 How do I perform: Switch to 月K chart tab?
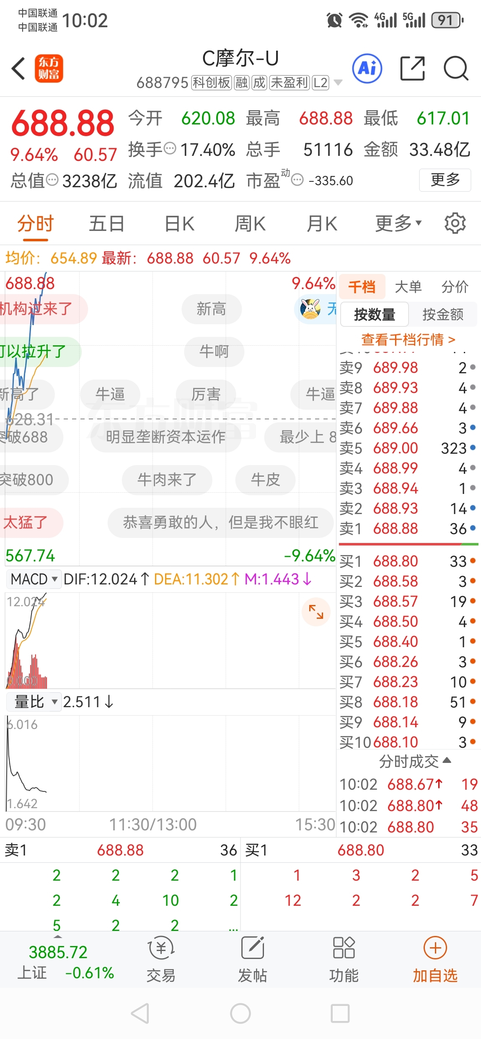322,223
